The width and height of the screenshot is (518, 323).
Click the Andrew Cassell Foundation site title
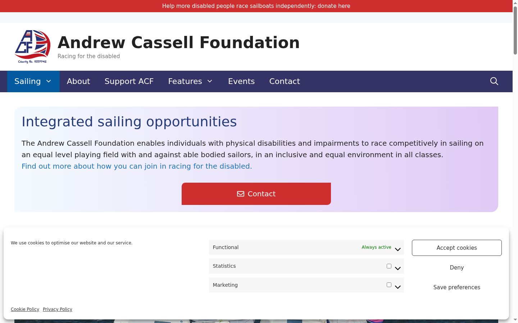coord(178,42)
